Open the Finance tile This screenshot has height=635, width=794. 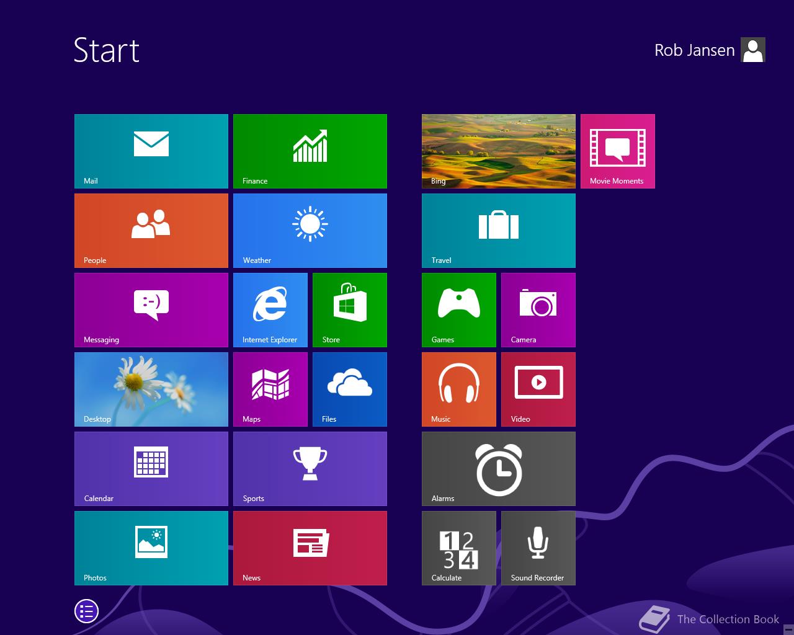(x=310, y=151)
